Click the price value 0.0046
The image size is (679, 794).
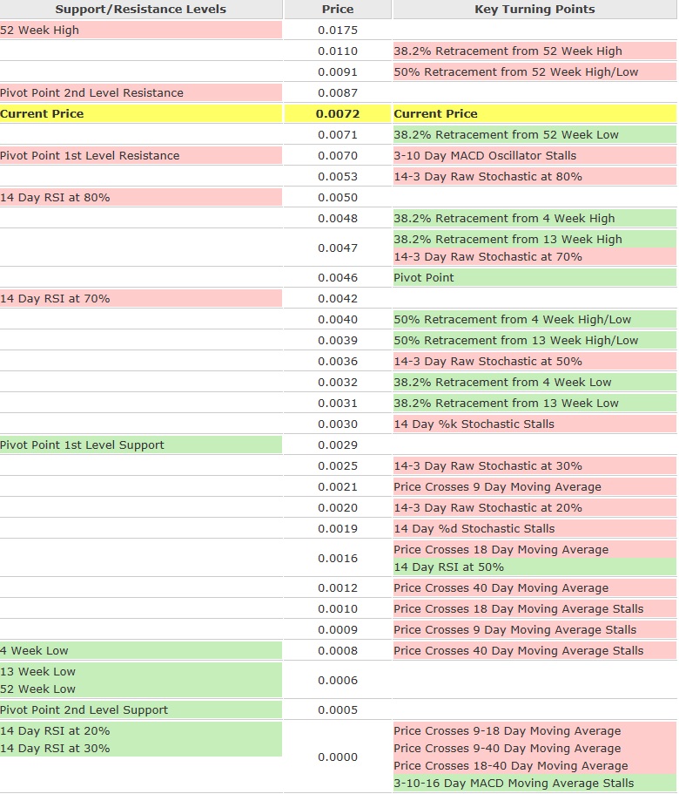[338, 278]
